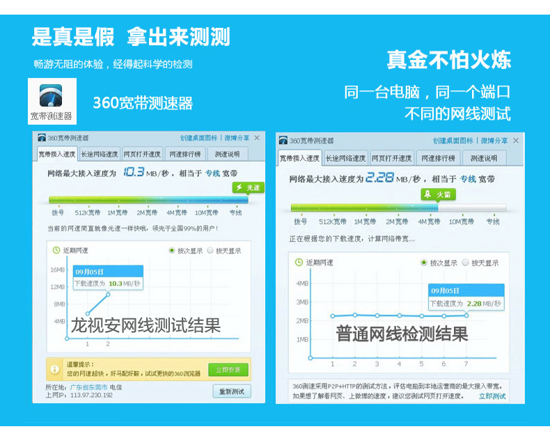This screenshot has width=550, height=429.
Task: Click the 立即测试 link in right window
Action: point(492,396)
